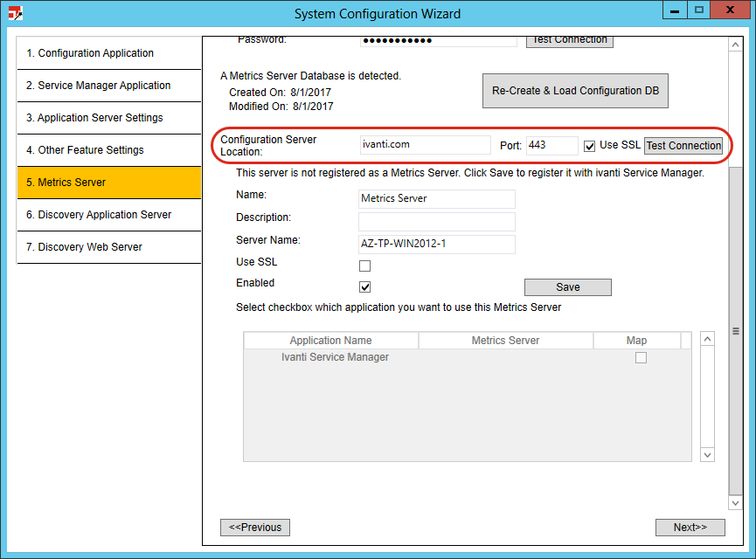Open Other Feature Settings step

tap(108, 150)
